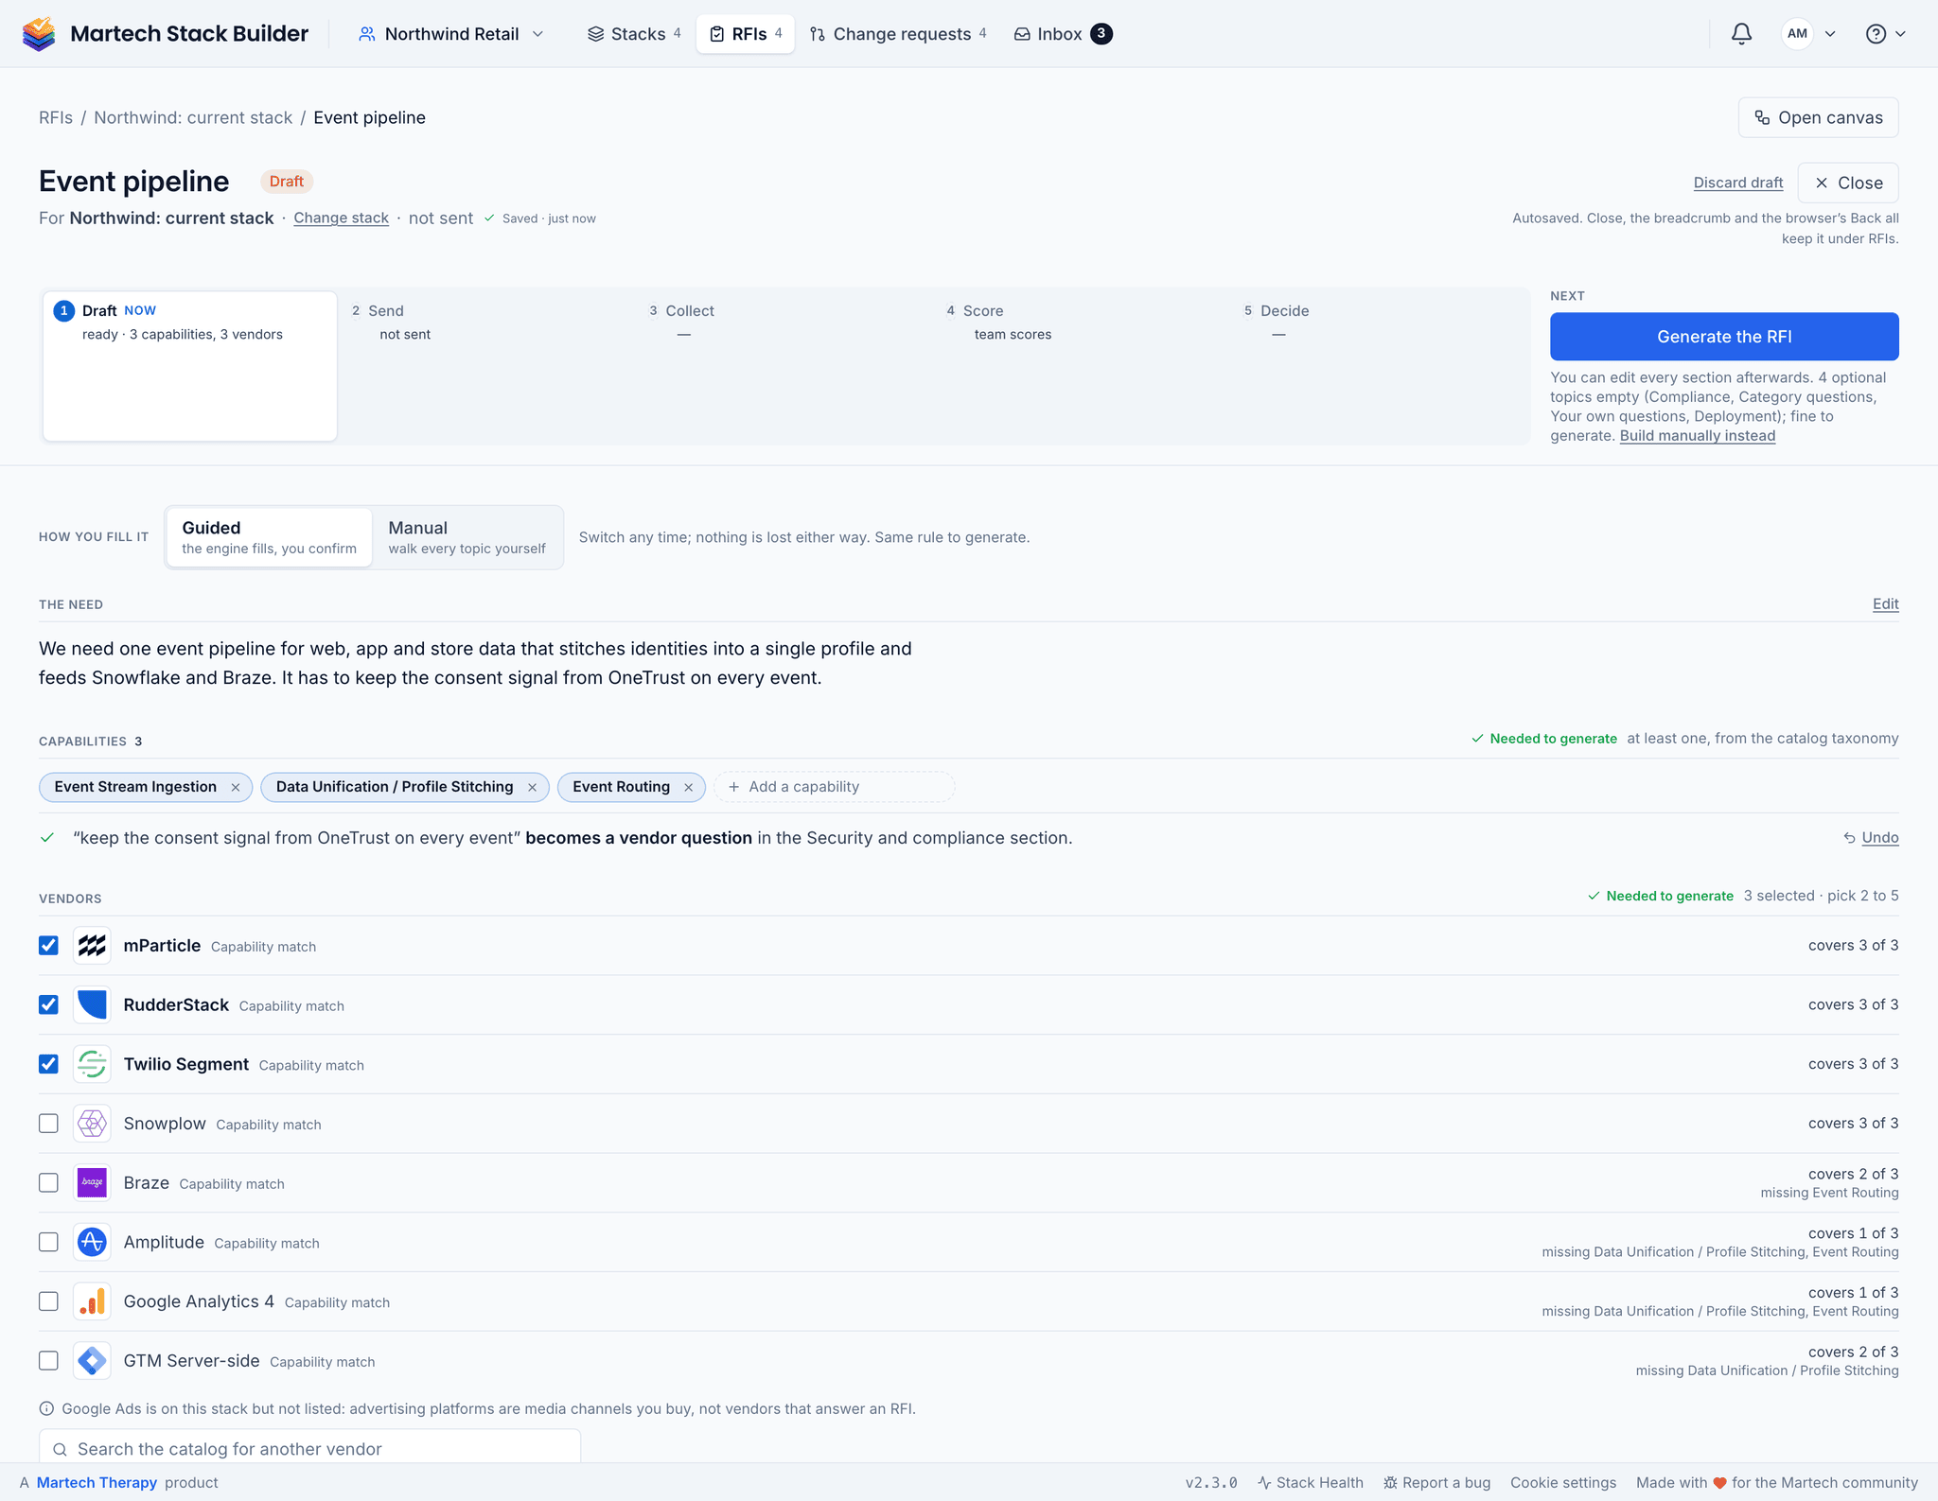Click the Twilio Segment logo icon
Image resolution: width=1938 pixels, height=1501 pixels.
92,1064
